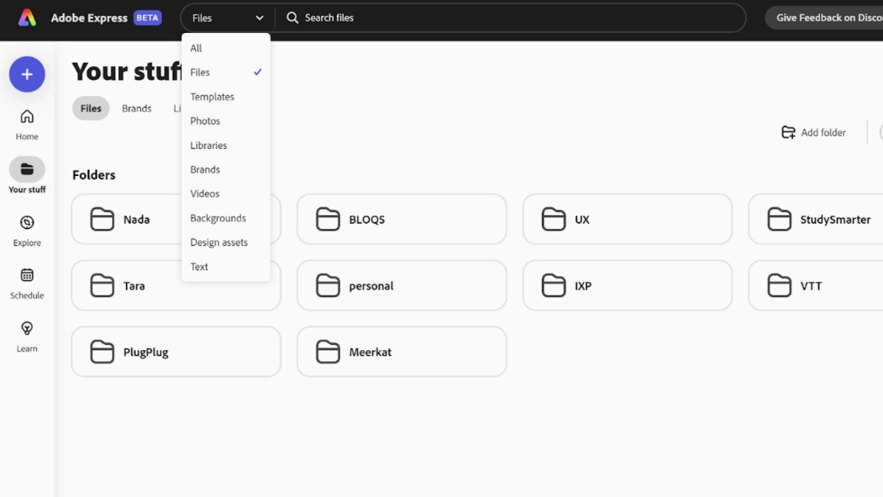The image size is (883, 497).
Task: Click the Your stuff folder icon
Action: click(x=27, y=170)
